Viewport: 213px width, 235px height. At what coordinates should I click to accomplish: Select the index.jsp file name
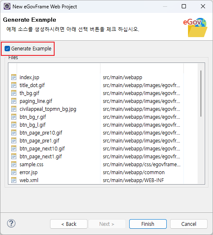29,77
